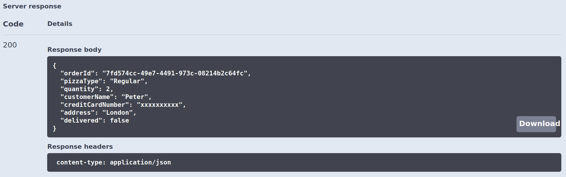Screen dimensions: 566x177
Task: Click the "Response body" label
Action: (x=74, y=50)
